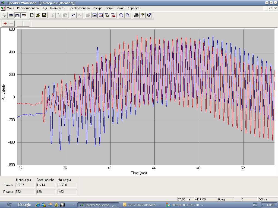Zoom in with the magnifier plus icon
The height and width of the screenshot is (208, 278).
coord(121,15)
